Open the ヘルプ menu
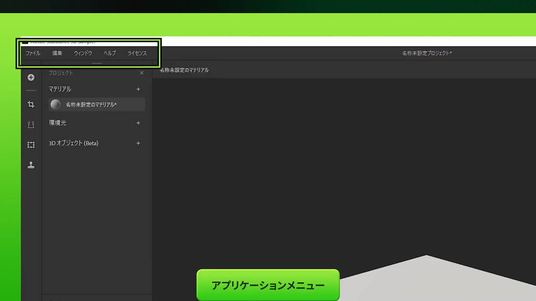This screenshot has width=536, height=301. pos(110,53)
